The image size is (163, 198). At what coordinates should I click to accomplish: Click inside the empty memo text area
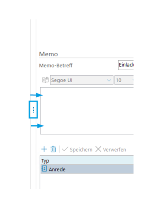(87, 111)
